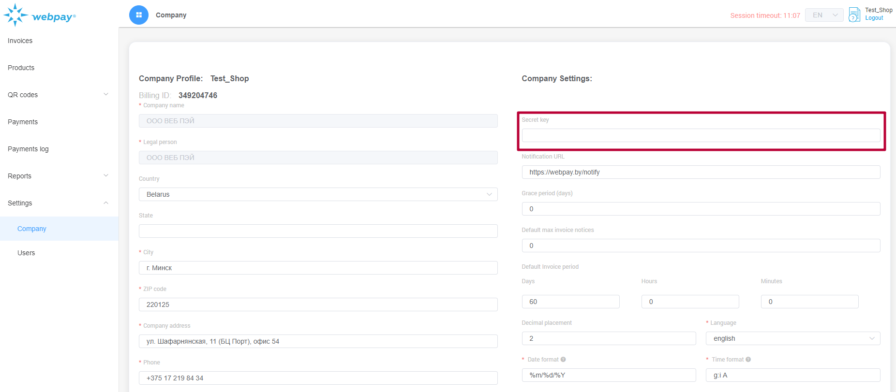The width and height of the screenshot is (896, 392).
Task: Open Invoices in the sidebar
Action: point(20,41)
